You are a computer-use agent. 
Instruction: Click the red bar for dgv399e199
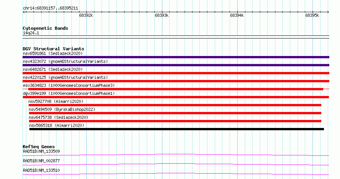(x=176, y=97)
